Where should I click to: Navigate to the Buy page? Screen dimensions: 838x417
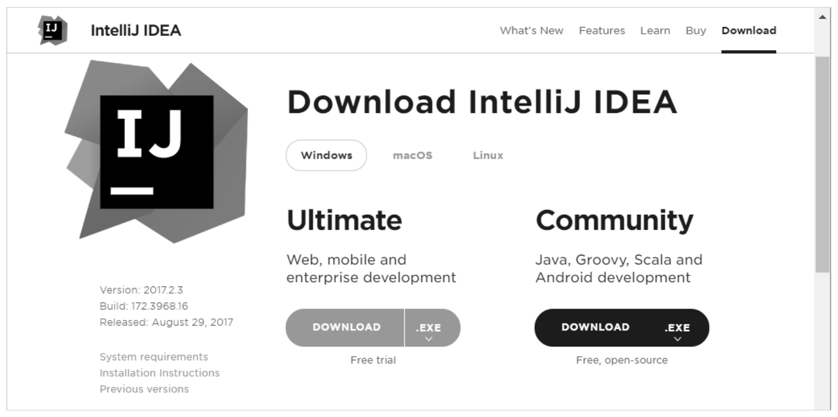point(696,31)
